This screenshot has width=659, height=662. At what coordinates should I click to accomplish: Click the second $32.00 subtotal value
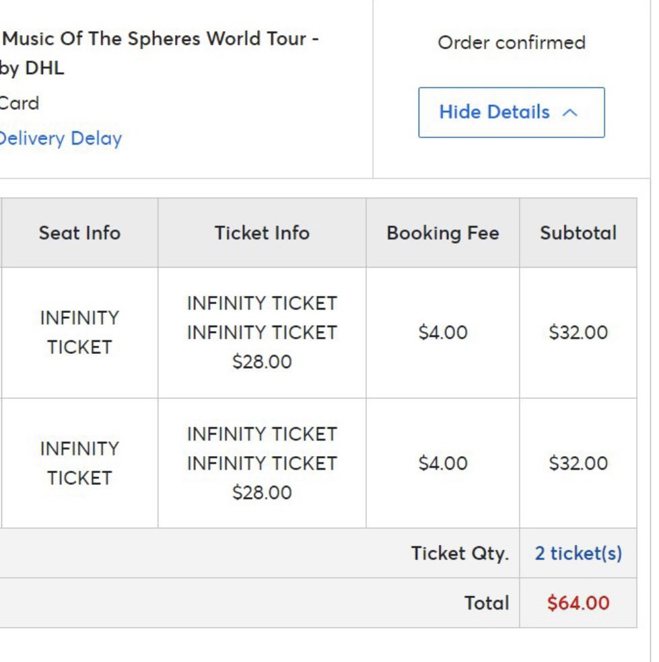pyautogui.click(x=578, y=463)
